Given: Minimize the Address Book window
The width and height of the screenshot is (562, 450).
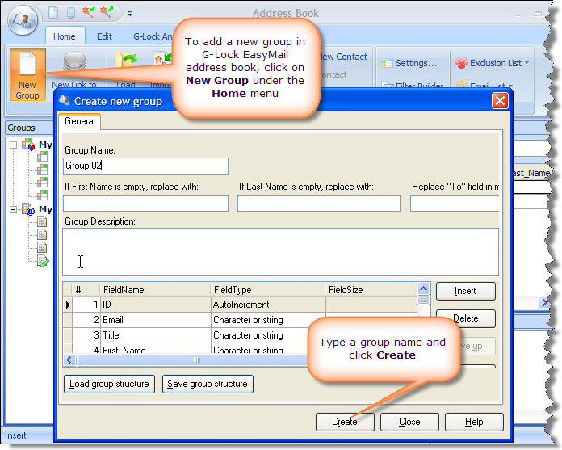Looking at the screenshot, I should 518,15.
